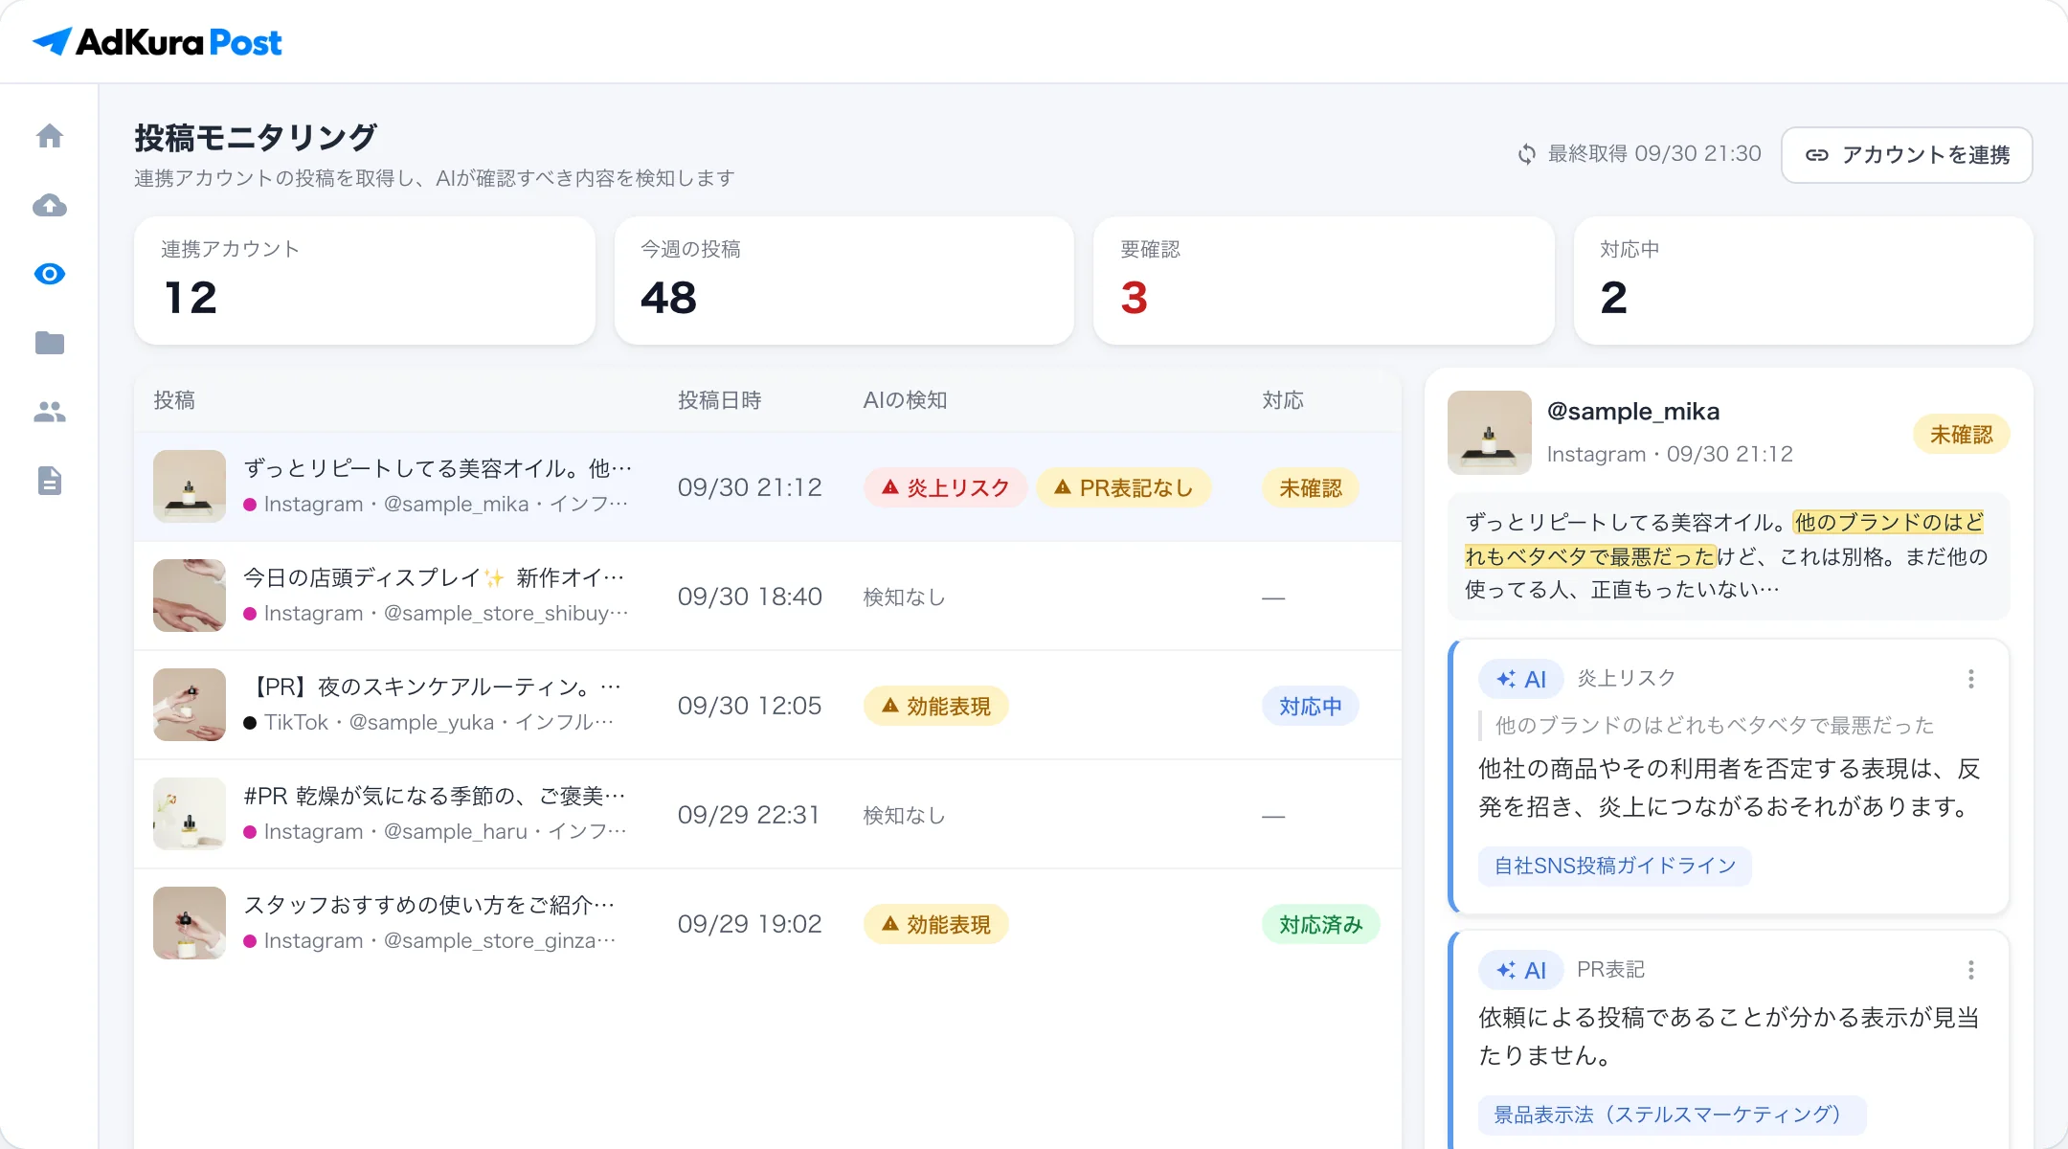Viewport: 2068px width, 1149px height.
Task: Click the 自社SNS投稿ガイドライン link tag
Action: (1615, 866)
